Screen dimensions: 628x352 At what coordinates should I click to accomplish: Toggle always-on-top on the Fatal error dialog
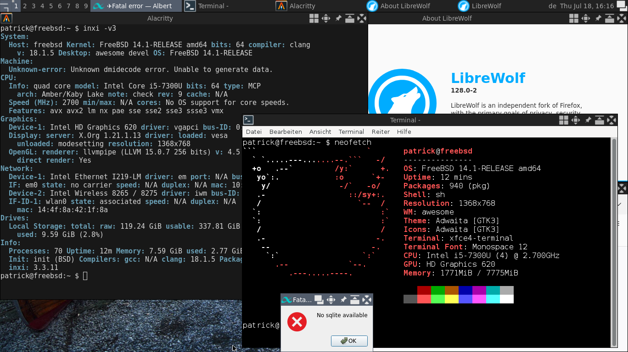point(354,300)
